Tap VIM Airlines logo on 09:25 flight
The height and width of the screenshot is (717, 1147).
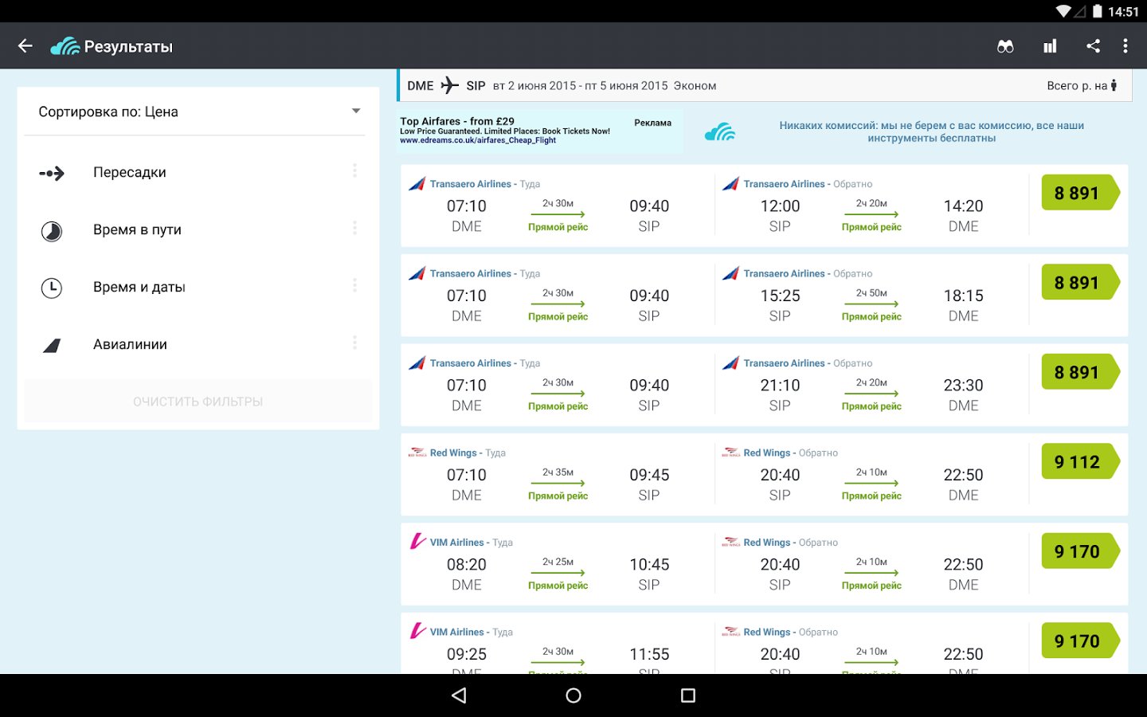pos(417,631)
